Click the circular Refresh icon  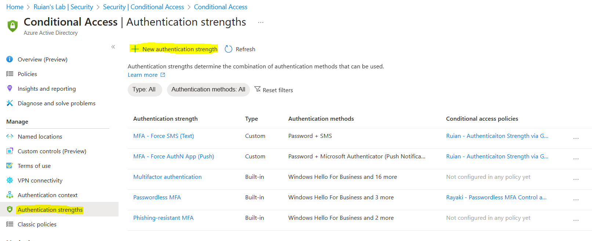click(x=228, y=49)
